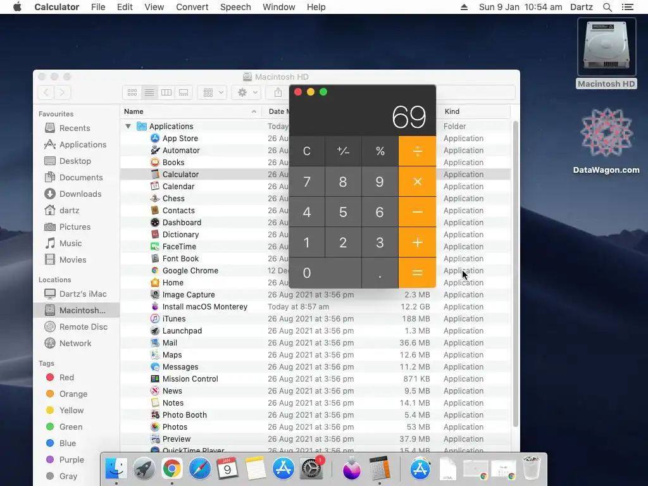Go back in Finder window
This screenshot has height=486, width=648.
point(46,92)
